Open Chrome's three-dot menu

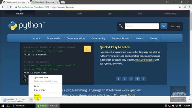pos(189,7)
